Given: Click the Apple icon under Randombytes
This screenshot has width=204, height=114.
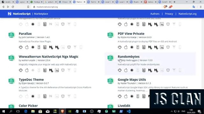Looking at the screenshot, I should tap(126, 70).
